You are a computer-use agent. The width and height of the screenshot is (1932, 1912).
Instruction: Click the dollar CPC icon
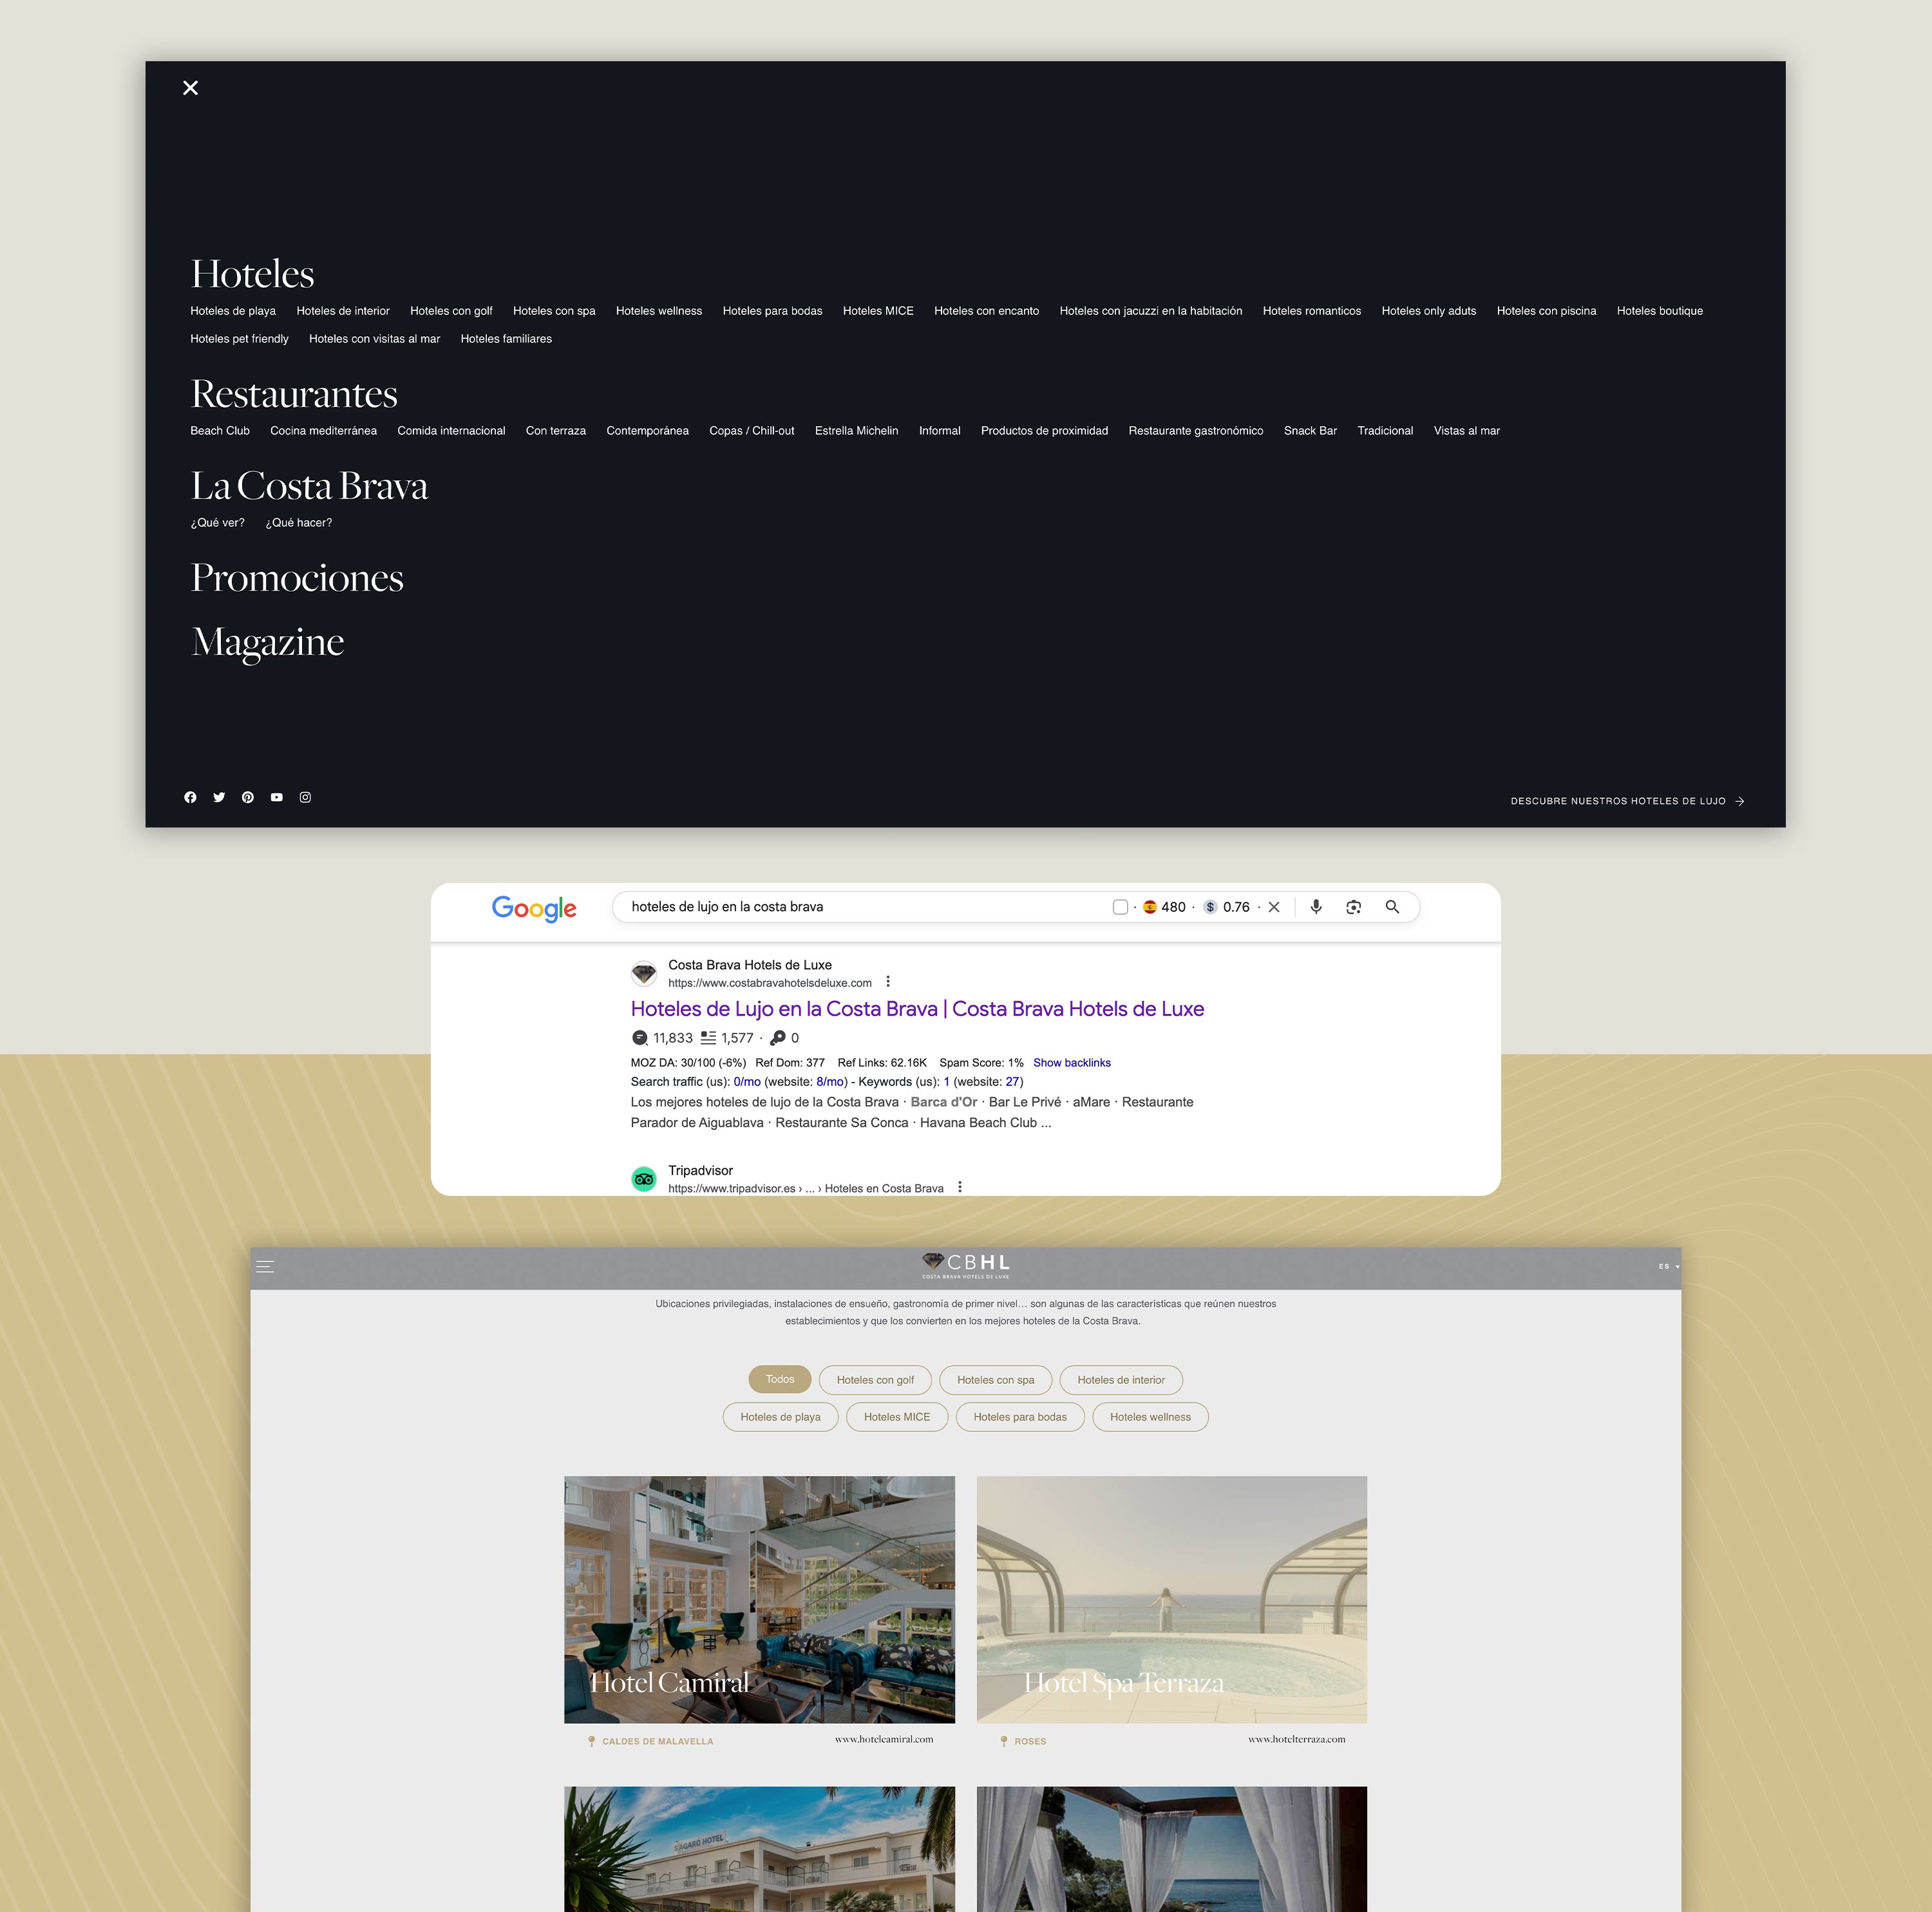click(1210, 907)
